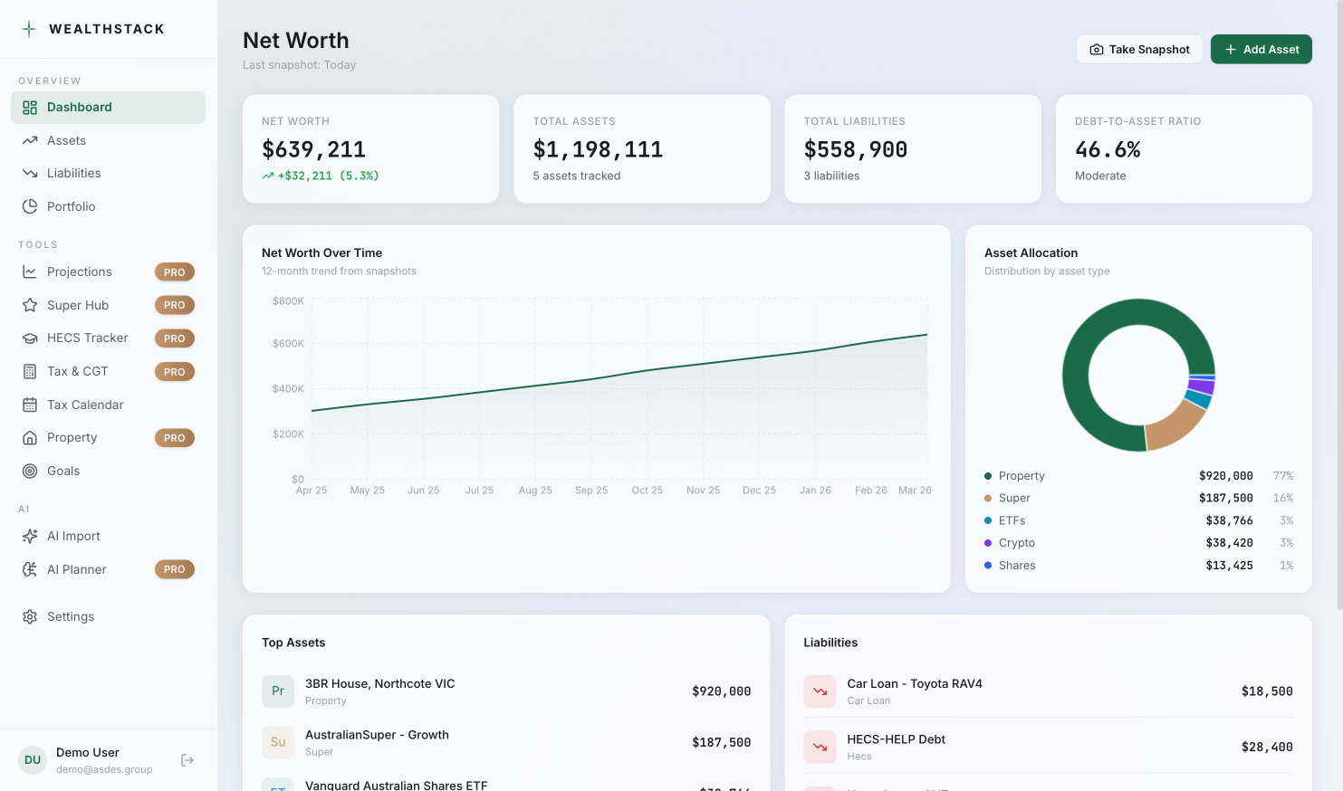This screenshot has height=791, width=1343.
Task: Click the Add Asset button
Action: [1261, 49]
